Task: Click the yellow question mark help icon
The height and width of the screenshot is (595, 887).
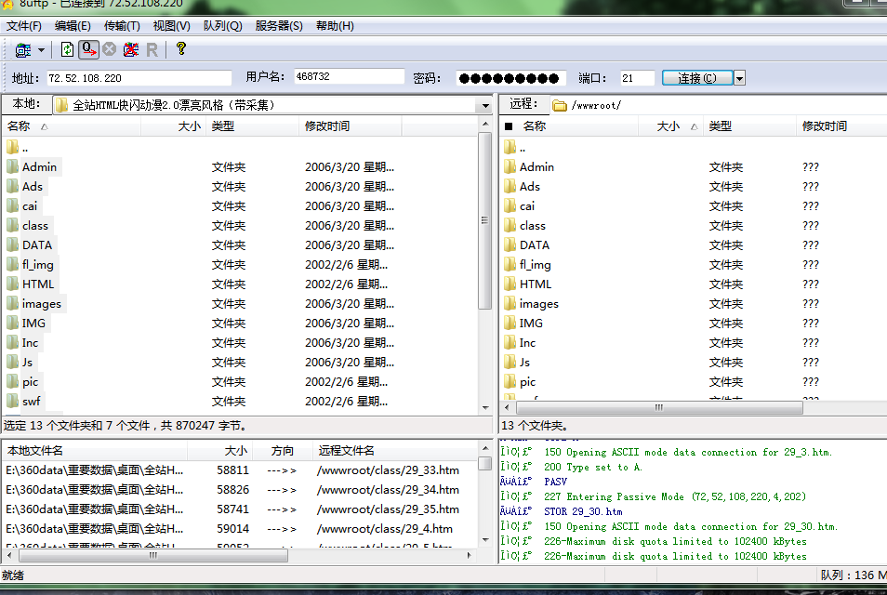Action: (x=180, y=49)
